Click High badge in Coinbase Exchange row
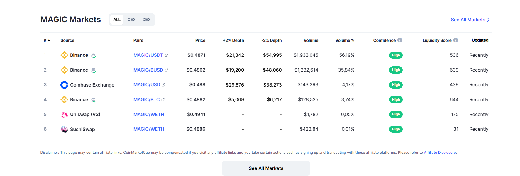 [x=396, y=85]
